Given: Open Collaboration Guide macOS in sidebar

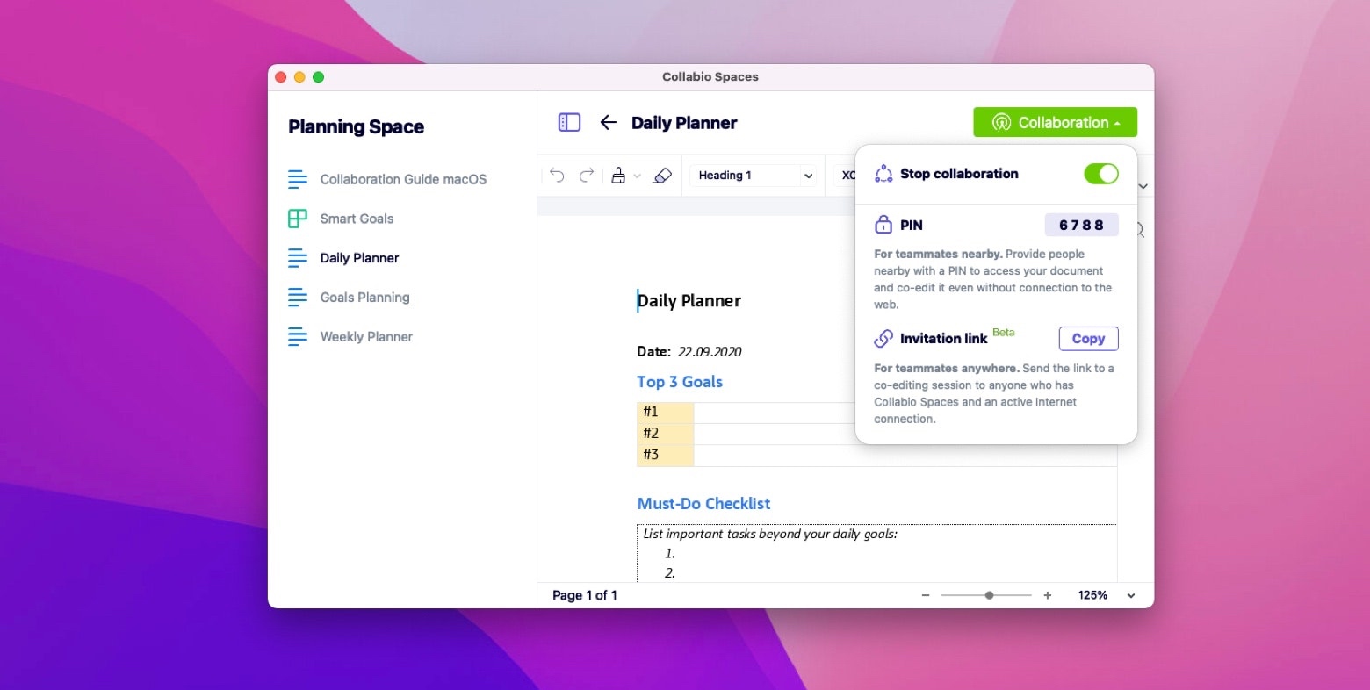Looking at the screenshot, I should coord(403,179).
